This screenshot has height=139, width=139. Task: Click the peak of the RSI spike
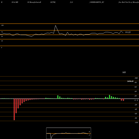click(55, 26)
